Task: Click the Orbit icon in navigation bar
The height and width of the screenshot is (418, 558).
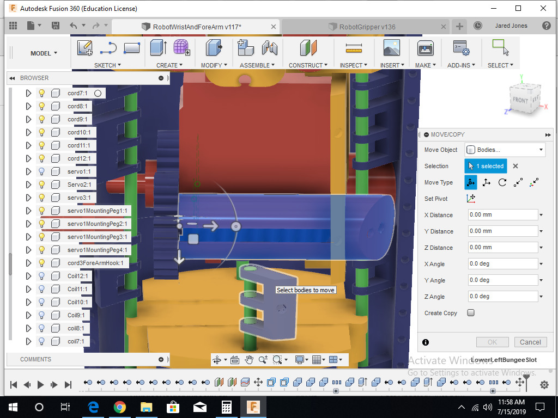Action: click(217, 360)
